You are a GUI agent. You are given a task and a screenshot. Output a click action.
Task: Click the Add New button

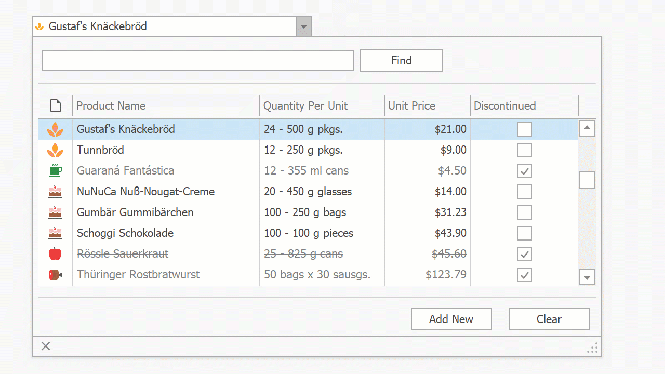[x=451, y=319]
